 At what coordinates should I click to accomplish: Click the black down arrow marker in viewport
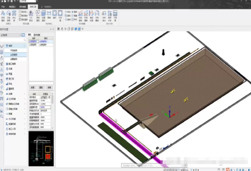point(162,53)
